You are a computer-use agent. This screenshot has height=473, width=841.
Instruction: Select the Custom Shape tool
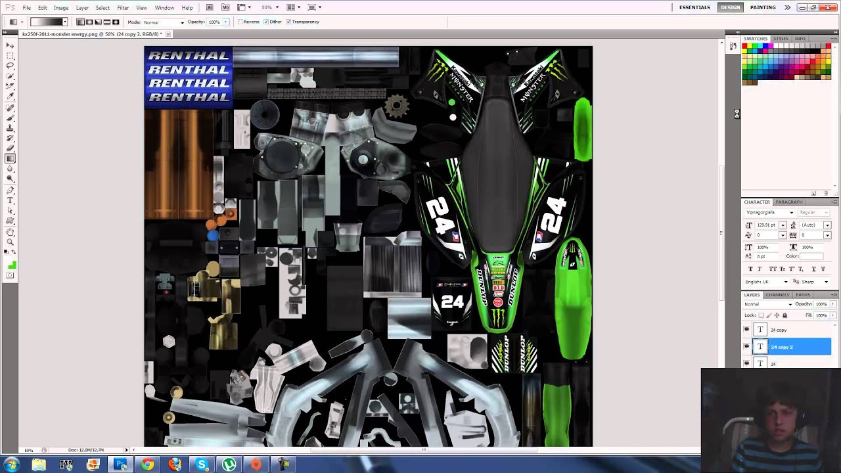pyautogui.click(x=11, y=221)
